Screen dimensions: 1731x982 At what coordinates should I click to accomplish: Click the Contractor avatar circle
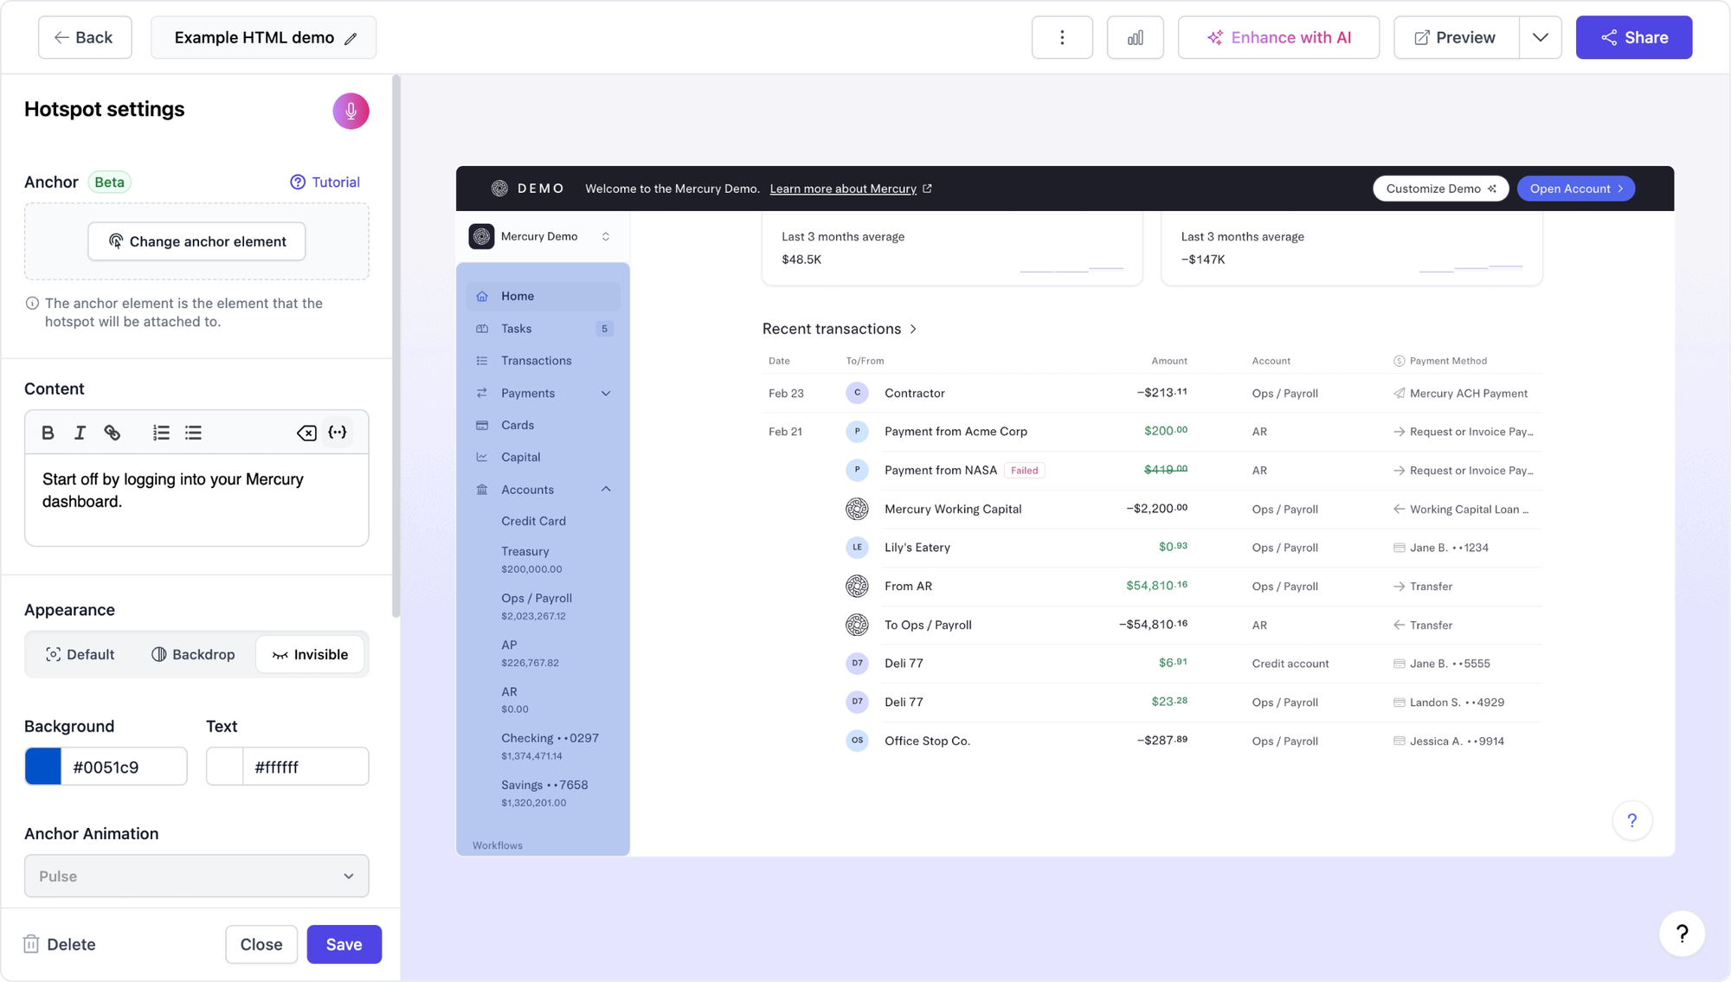[x=857, y=393]
